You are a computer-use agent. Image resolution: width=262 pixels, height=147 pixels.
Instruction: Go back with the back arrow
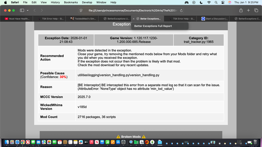pyautogui.click(x=34, y=10)
